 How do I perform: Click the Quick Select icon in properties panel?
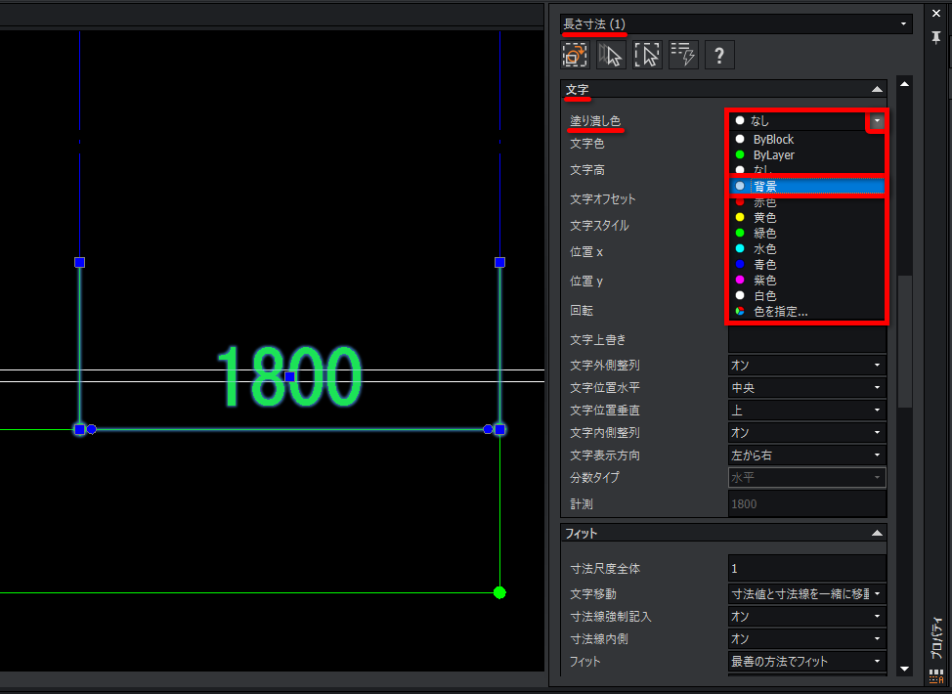point(575,56)
